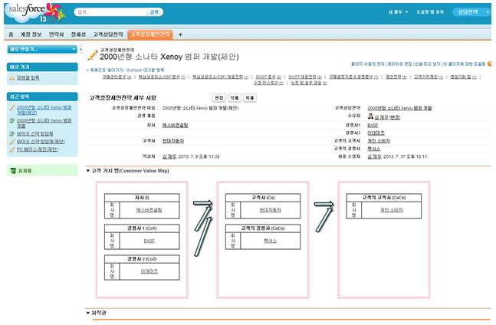Open the user name menu in the header
The image size is (496, 325).
click(x=398, y=12)
